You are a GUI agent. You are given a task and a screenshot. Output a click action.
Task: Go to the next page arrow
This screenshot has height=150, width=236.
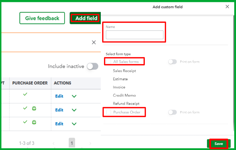click(x=90, y=143)
